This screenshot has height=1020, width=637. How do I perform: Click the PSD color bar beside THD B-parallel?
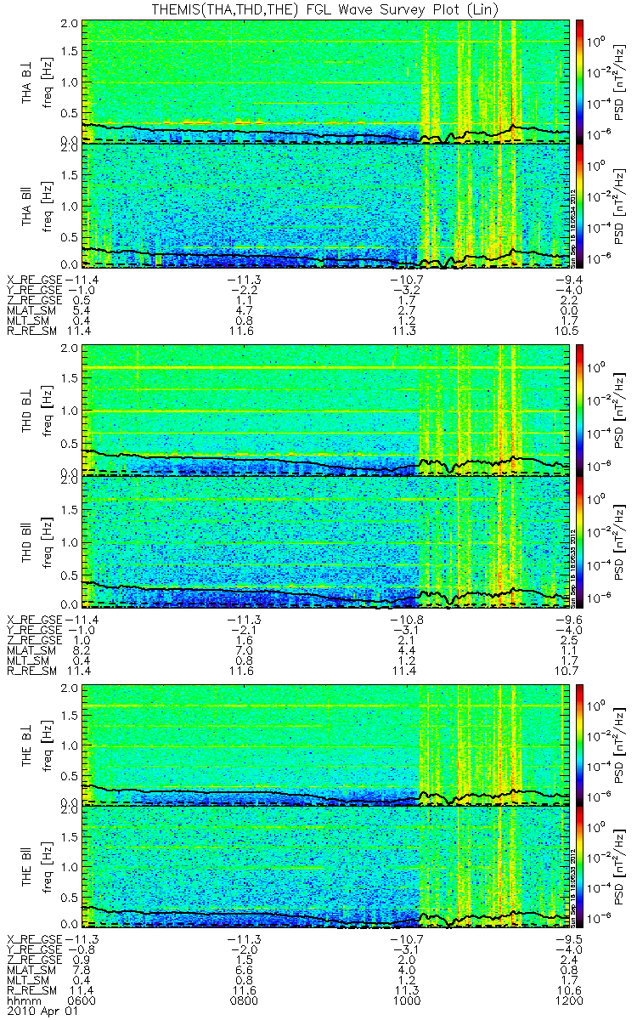580,541
